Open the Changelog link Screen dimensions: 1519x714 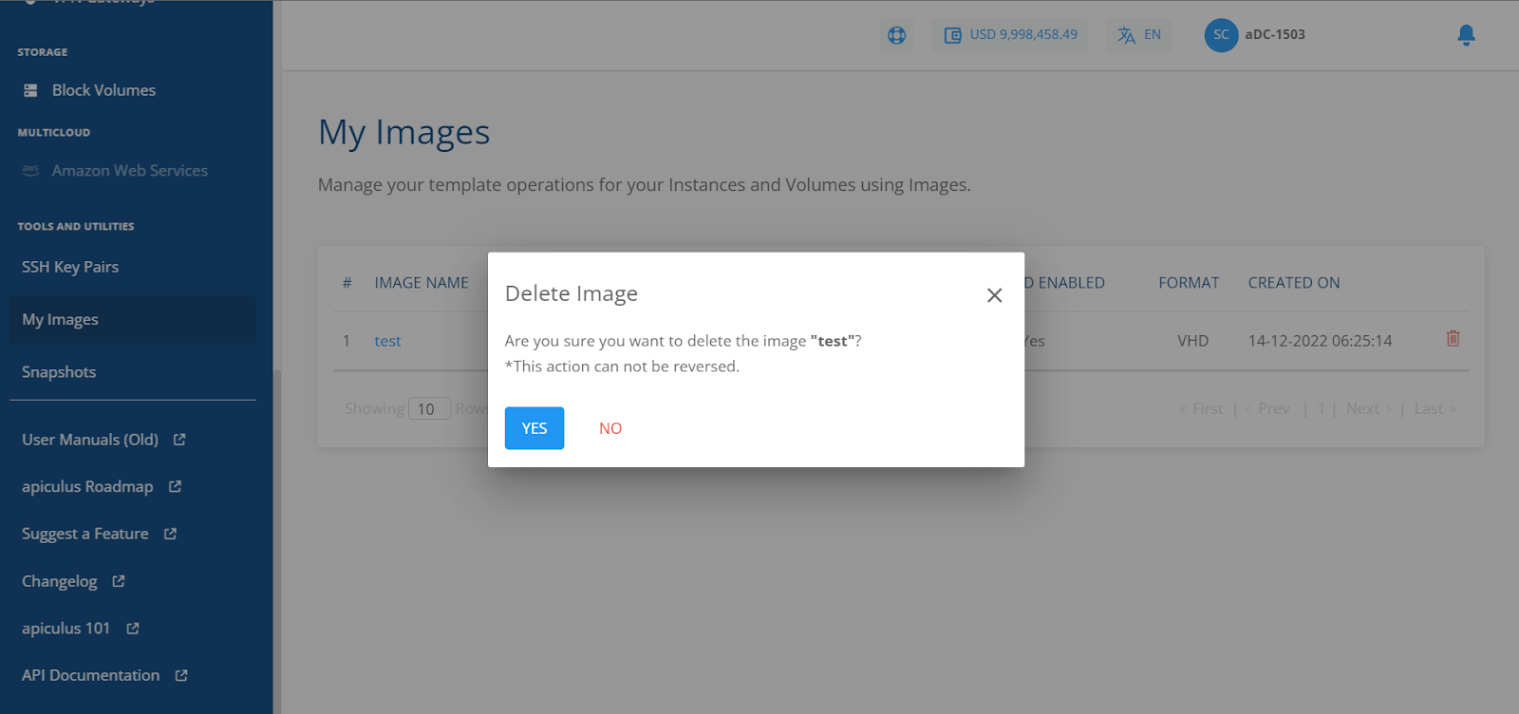pyautogui.click(x=59, y=581)
